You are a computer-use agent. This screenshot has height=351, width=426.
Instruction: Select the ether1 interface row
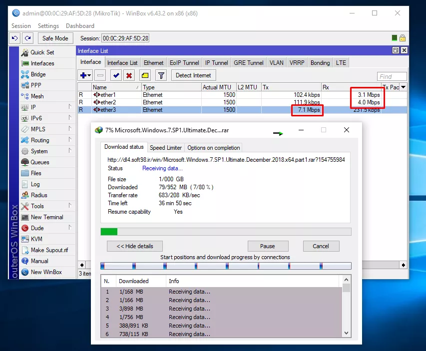(242, 95)
